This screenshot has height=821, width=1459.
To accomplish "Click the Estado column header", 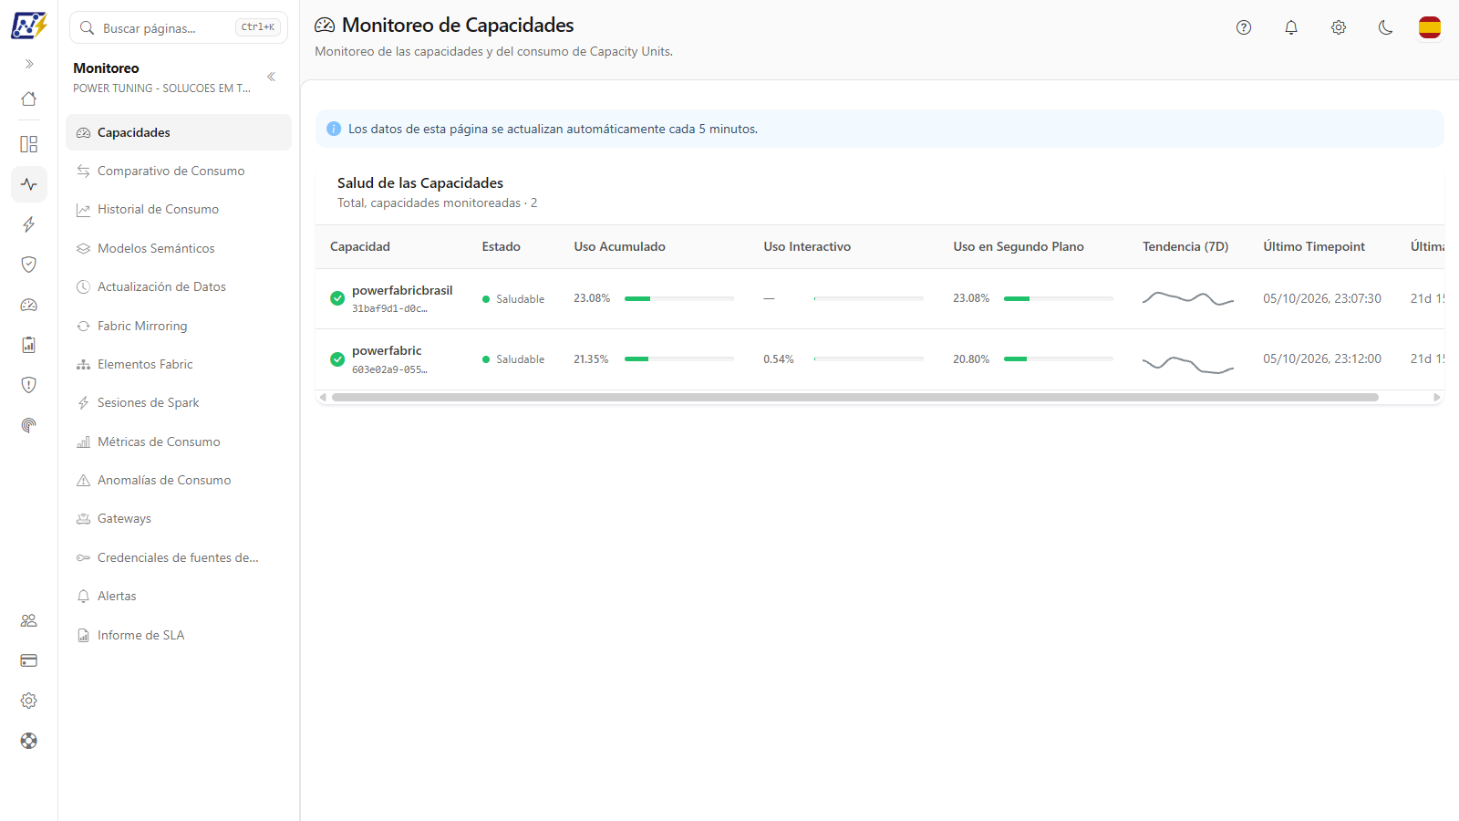I will (x=502, y=246).
